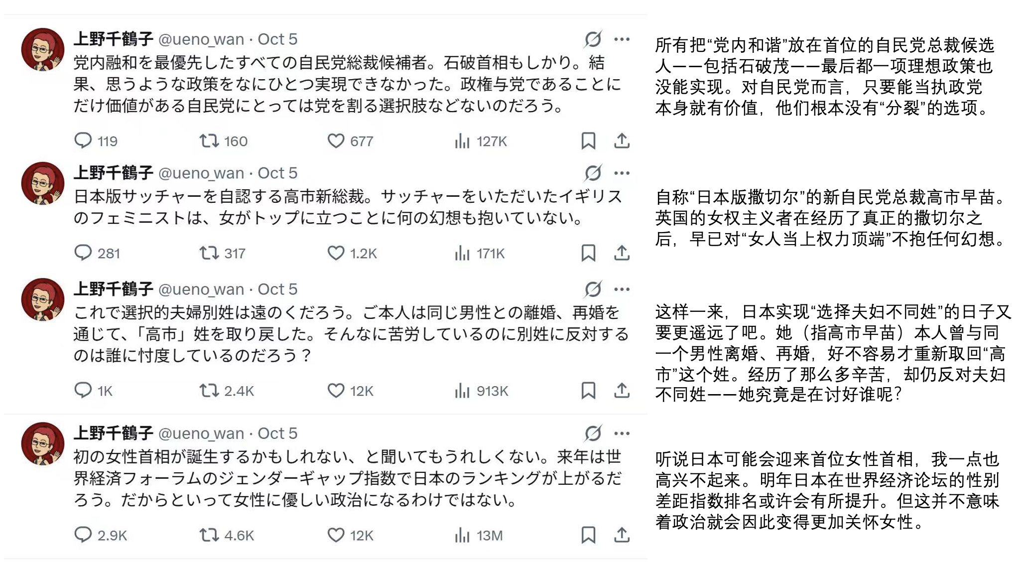Share the 初の女性首相 tweet
Viewport: 1022px width, 565px height.
click(622, 535)
